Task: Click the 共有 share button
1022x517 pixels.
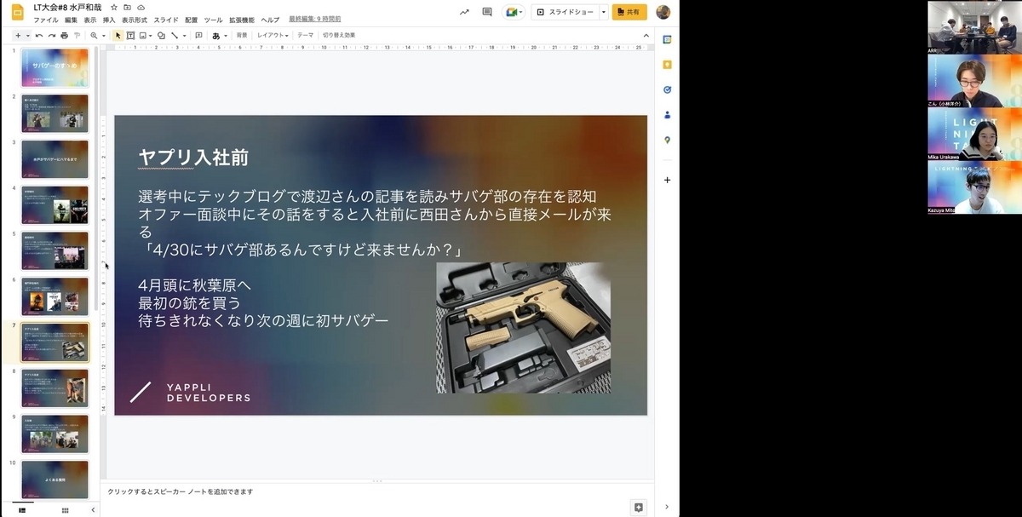Action: [x=629, y=12]
